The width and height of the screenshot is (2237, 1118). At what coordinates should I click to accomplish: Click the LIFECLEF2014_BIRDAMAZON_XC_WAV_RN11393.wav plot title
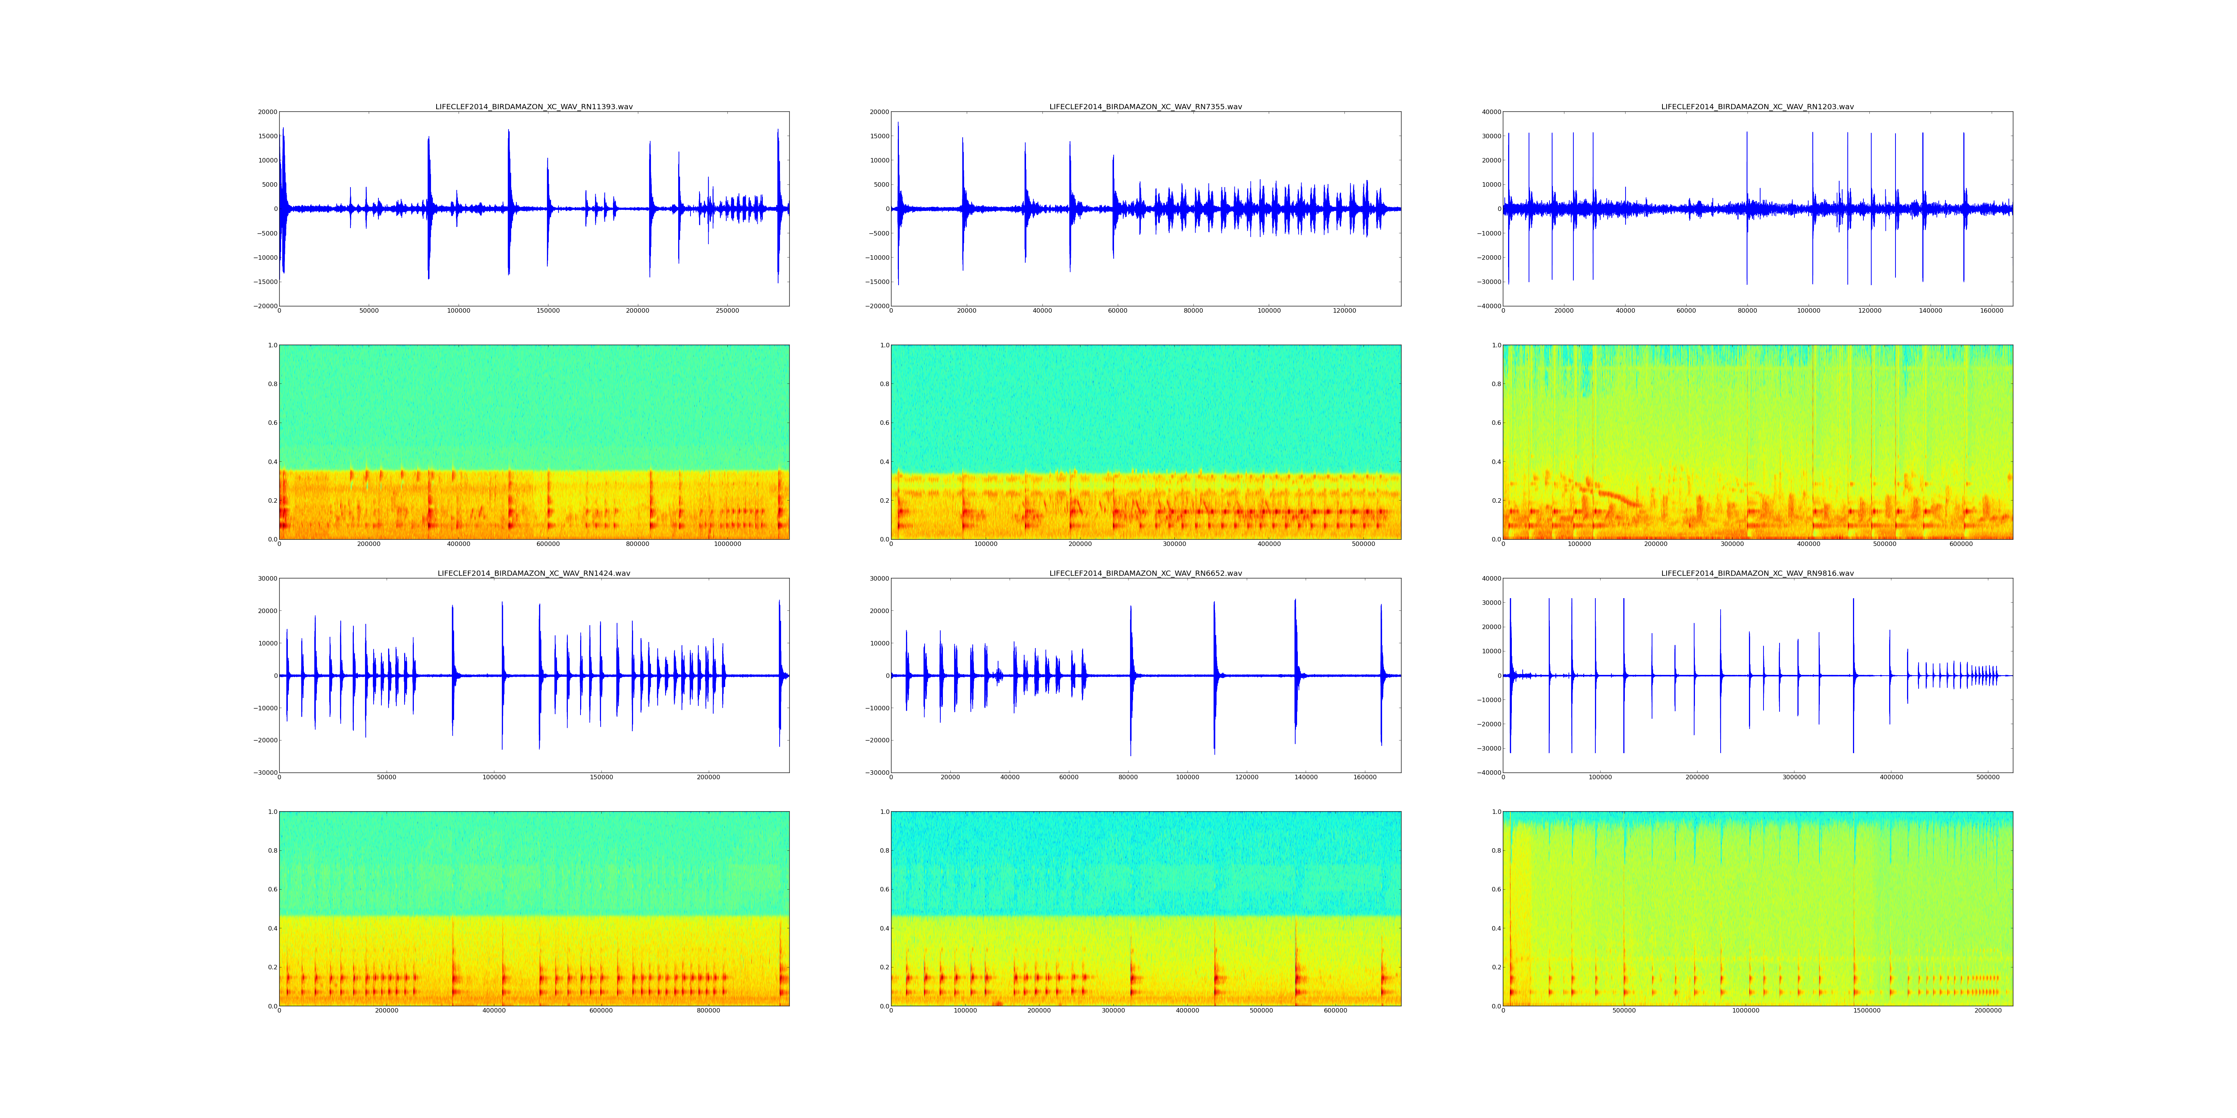coord(533,107)
